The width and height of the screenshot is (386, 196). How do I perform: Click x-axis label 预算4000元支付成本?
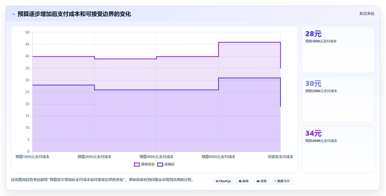(x=156, y=157)
